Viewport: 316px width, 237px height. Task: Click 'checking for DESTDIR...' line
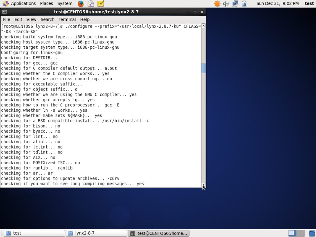pos(29,58)
